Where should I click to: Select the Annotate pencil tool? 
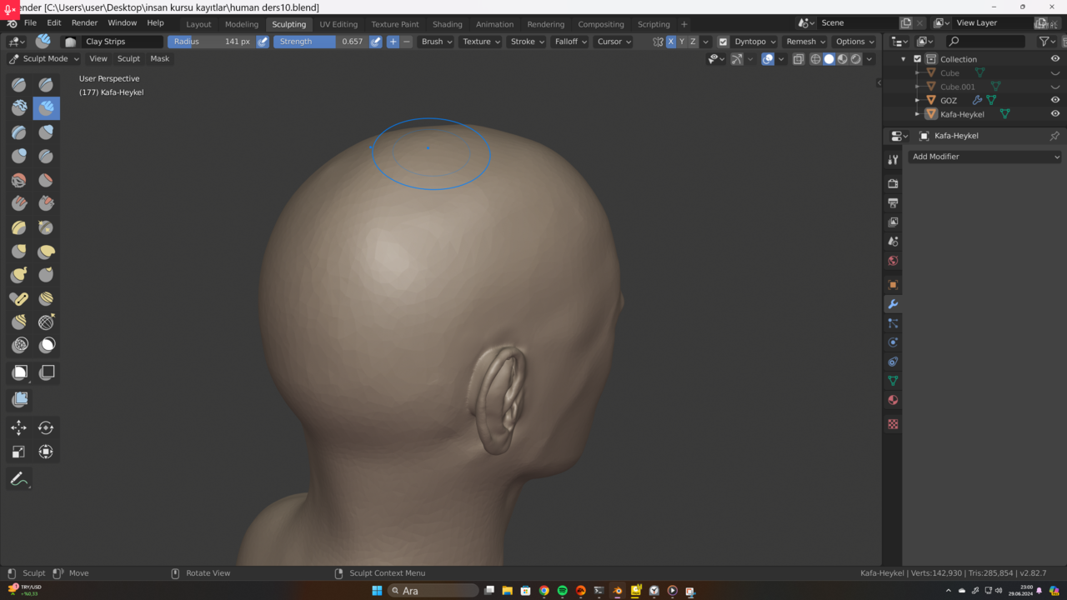(19, 479)
